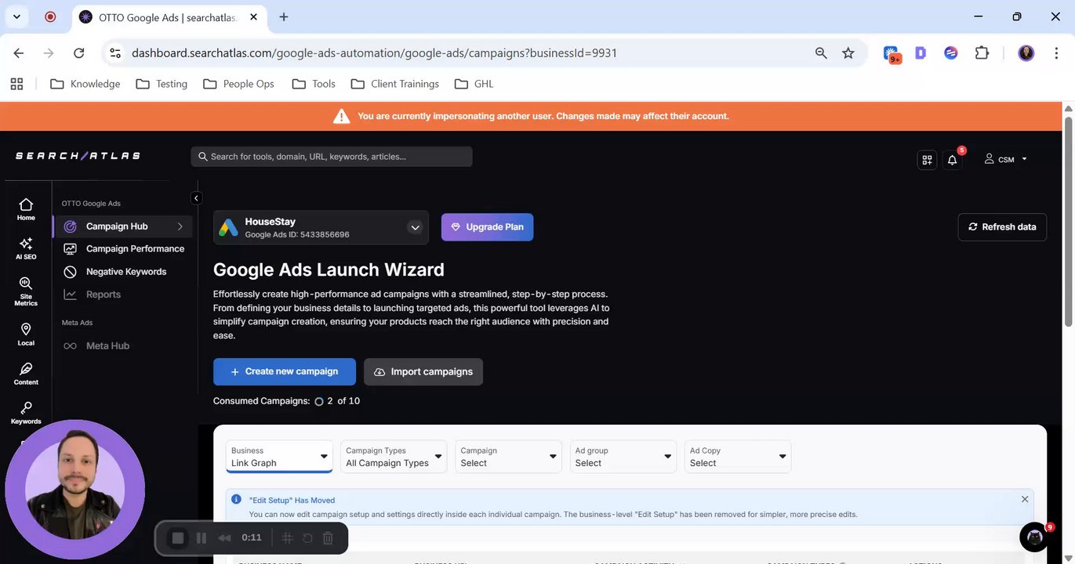Image resolution: width=1075 pixels, height=564 pixels.
Task: Open the Content section in the sidebar
Action: [x=26, y=374]
